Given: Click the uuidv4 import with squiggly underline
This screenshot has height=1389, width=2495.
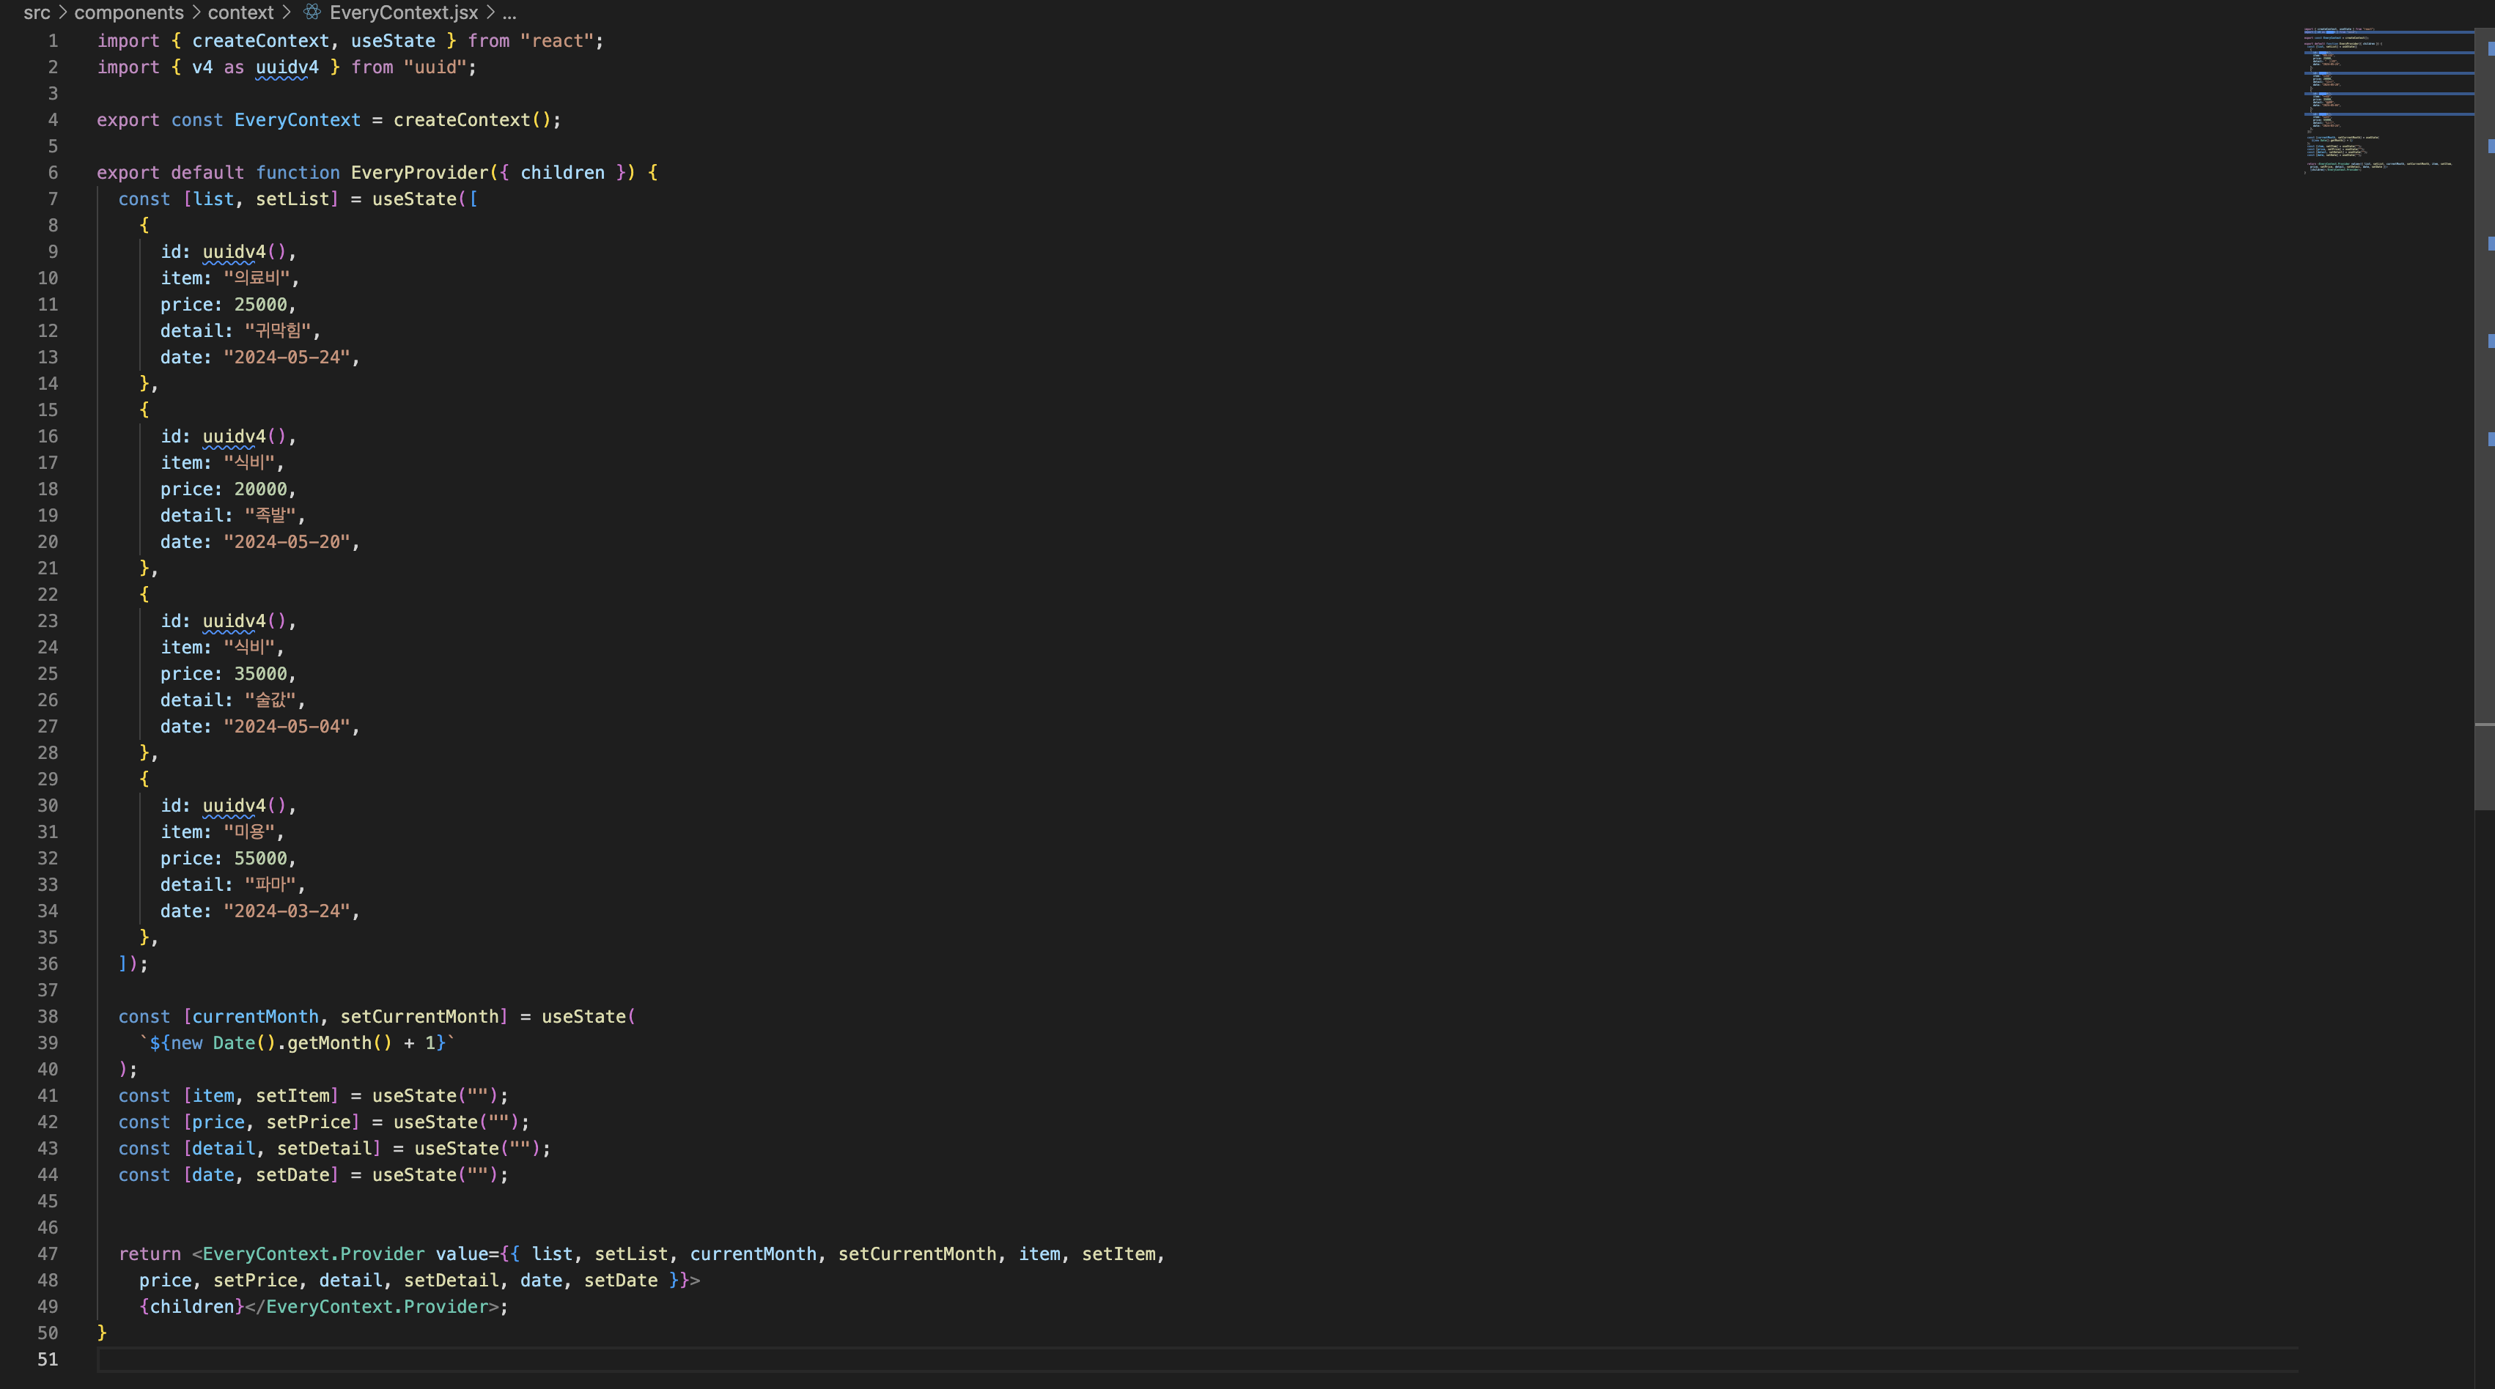Looking at the screenshot, I should (x=287, y=67).
